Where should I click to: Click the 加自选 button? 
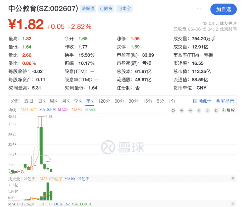[x=223, y=9]
